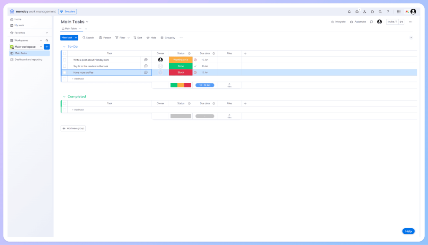Check the Have more coffee row
The width and height of the screenshot is (428, 245).
coord(65,72)
